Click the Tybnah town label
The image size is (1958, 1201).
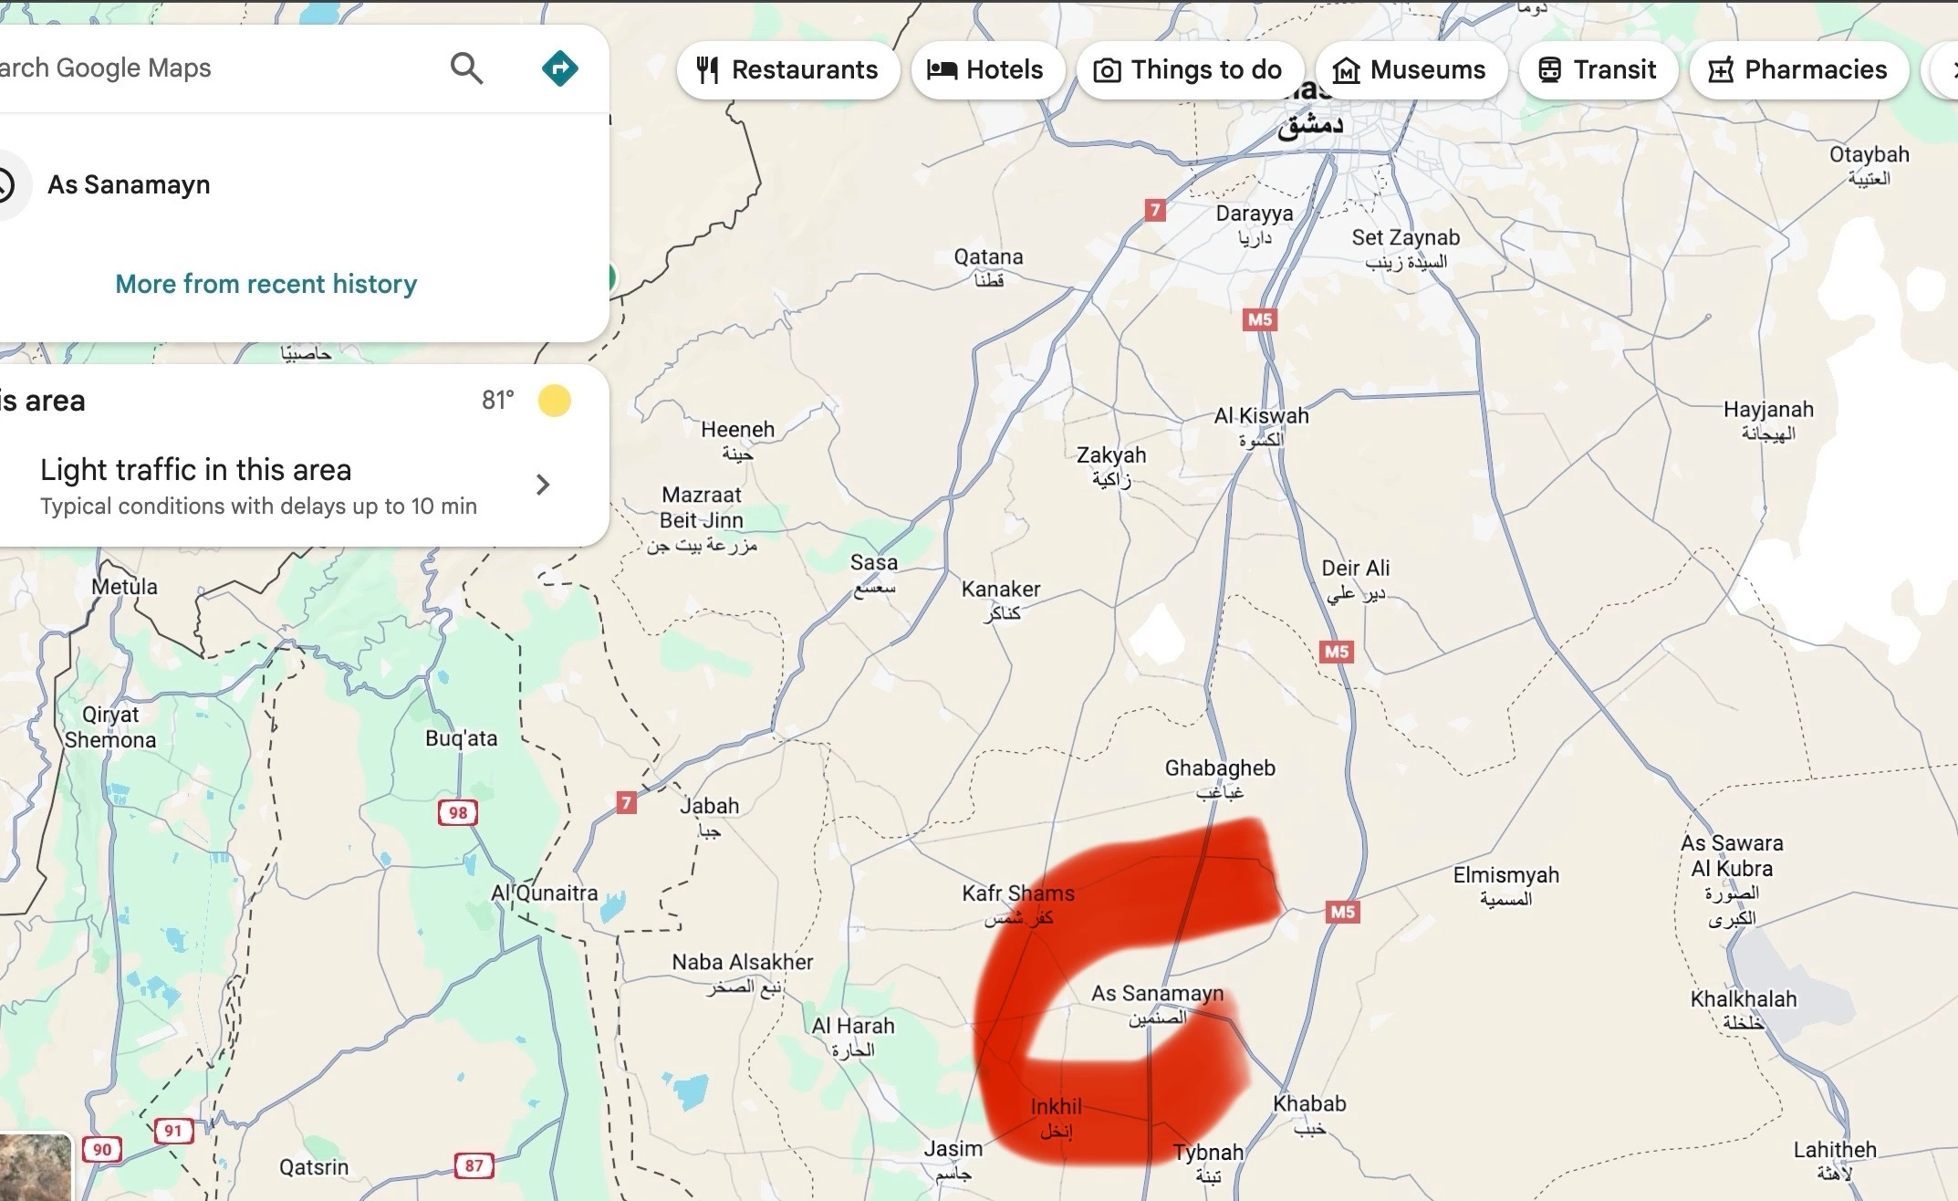click(x=1208, y=1164)
